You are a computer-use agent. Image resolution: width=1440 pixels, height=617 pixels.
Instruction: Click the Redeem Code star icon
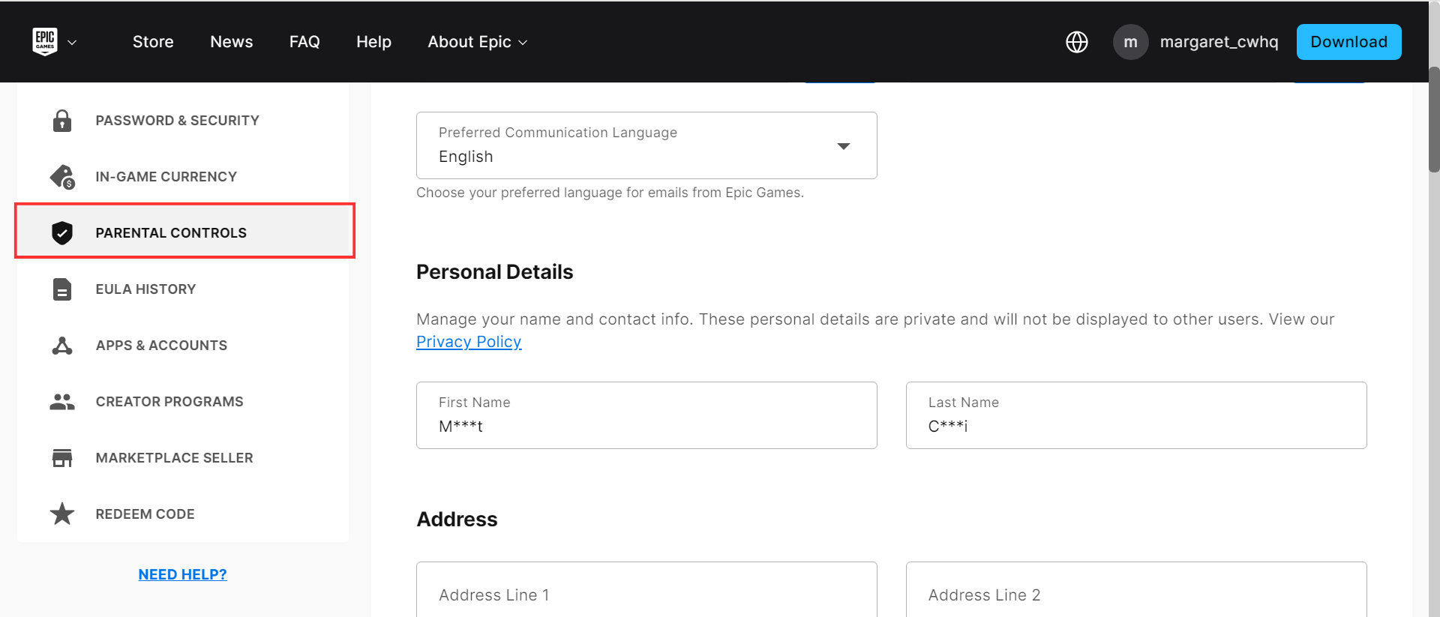[x=62, y=514]
